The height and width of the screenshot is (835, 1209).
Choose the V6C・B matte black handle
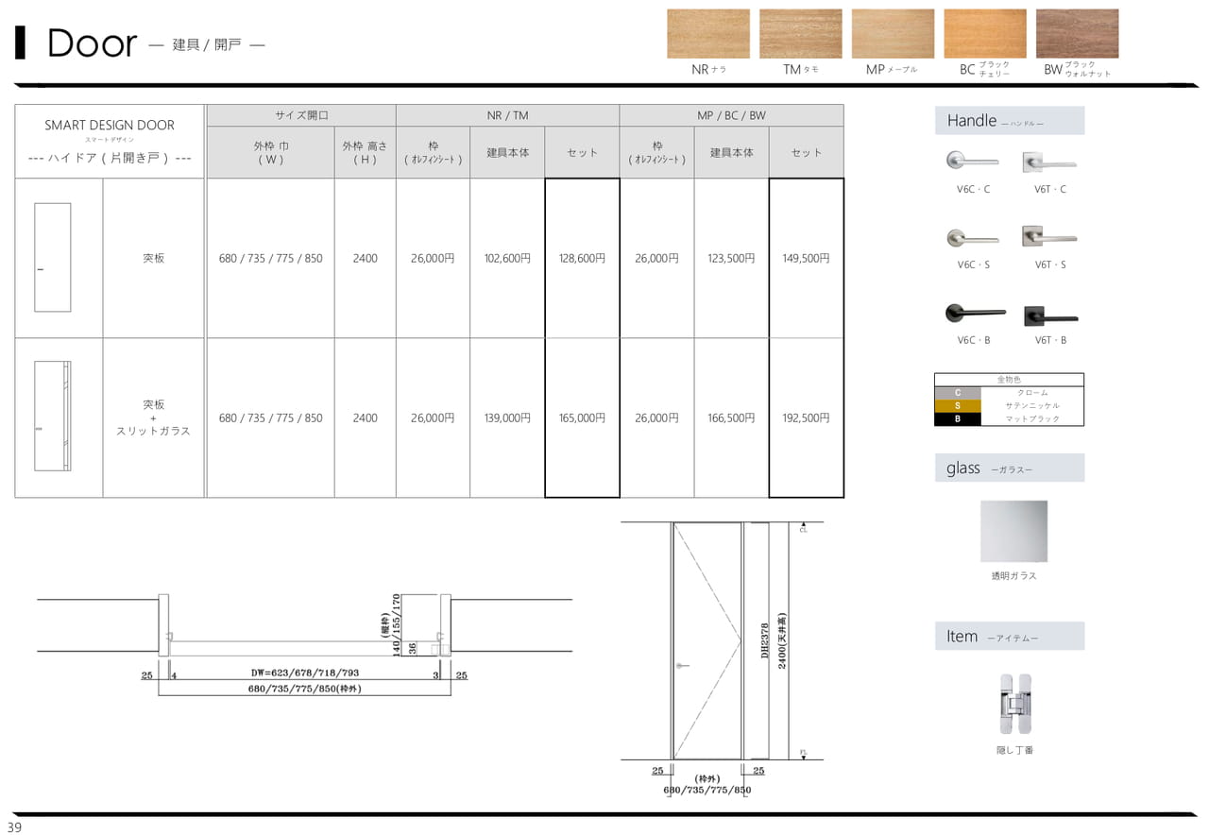[972, 313]
